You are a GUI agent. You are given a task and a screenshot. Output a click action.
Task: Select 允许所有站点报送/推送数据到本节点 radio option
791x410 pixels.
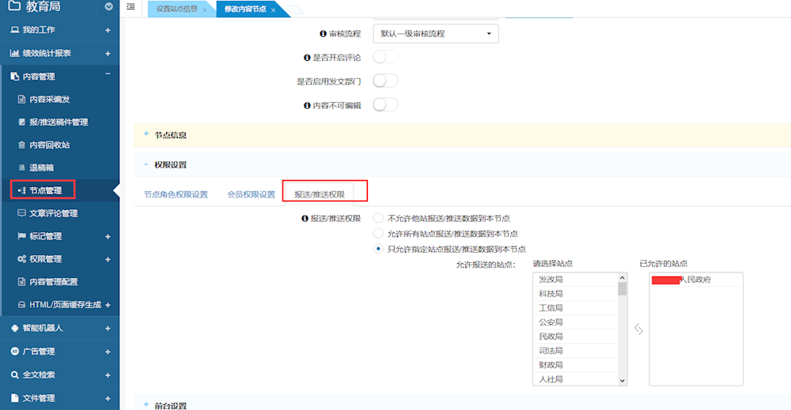(378, 234)
